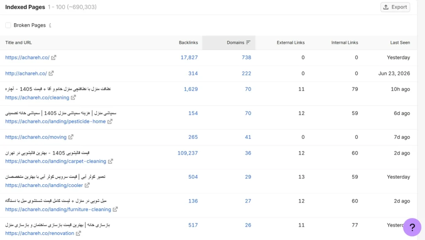View the 27 domains for furniture-cleaning page
Screen dimensions: 425x240
point(248,201)
